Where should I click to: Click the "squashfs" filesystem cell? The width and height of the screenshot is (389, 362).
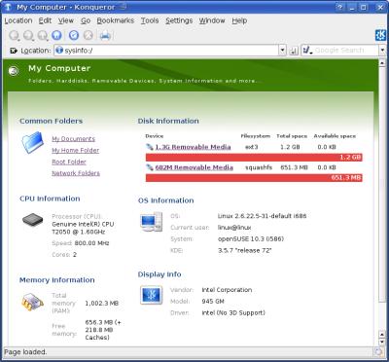coord(259,167)
